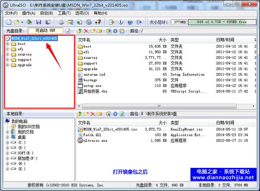Image resolution: width=260 pixels, height=191 pixels.
Task: Select the MSDN_Win7_32bit_v201405 root tree node
Action: pyautogui.click(x=34, y=39)
